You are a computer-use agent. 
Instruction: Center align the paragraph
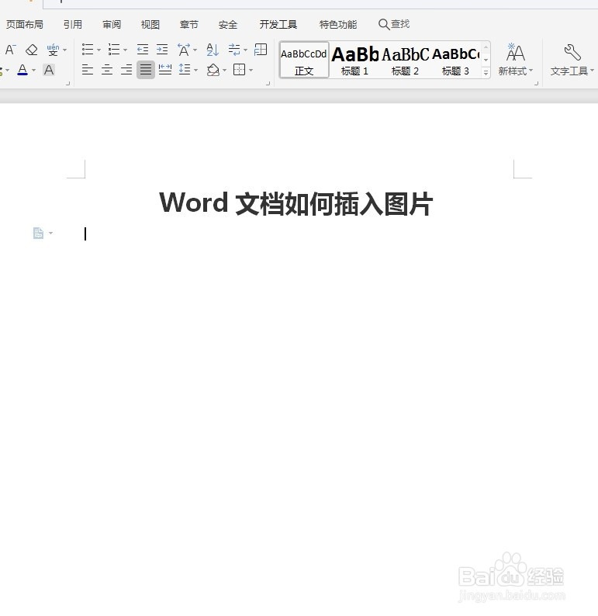107,70
